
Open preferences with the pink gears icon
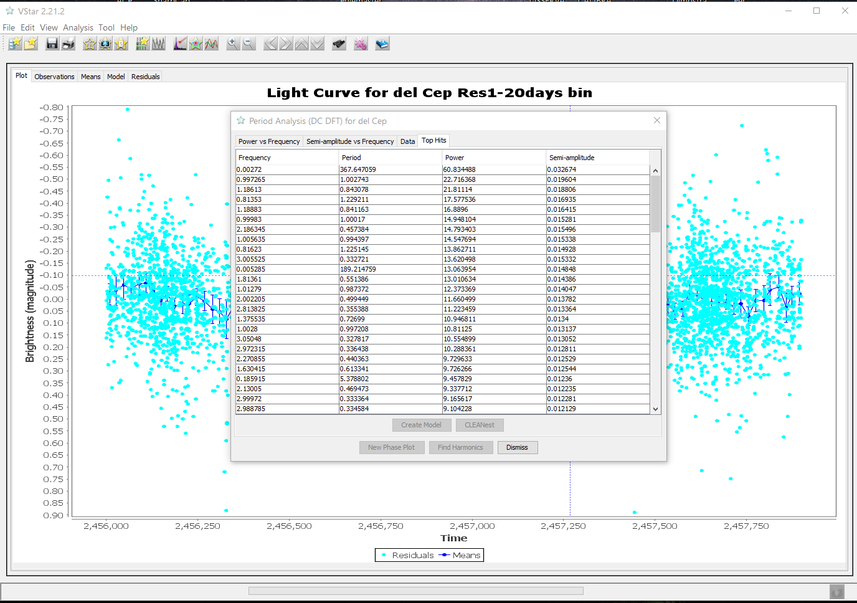(361, 44)
